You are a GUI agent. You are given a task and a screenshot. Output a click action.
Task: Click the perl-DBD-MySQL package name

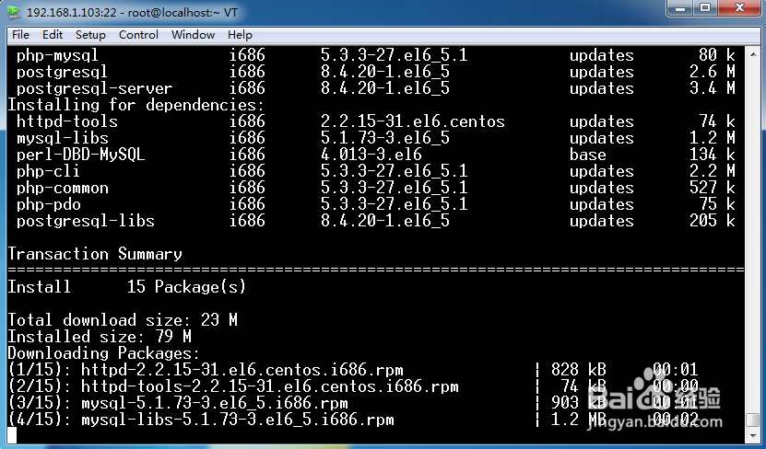tap(80, 155)
